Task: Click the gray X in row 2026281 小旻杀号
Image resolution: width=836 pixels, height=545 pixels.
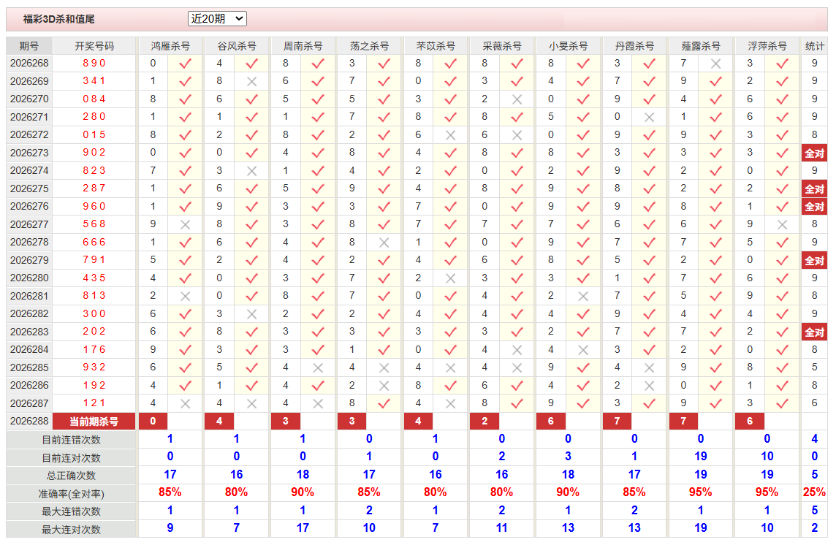Action: click(582, 296)
